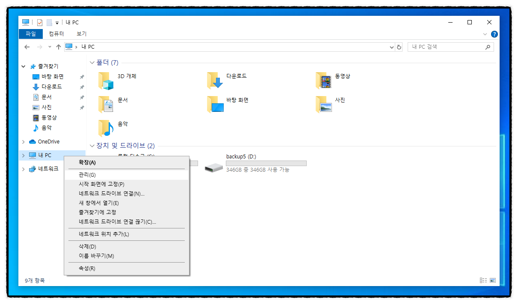Select the 다운로드 folder icon in main pane
Viewport: 518px width, 304px height.
[x=215, y=80]
